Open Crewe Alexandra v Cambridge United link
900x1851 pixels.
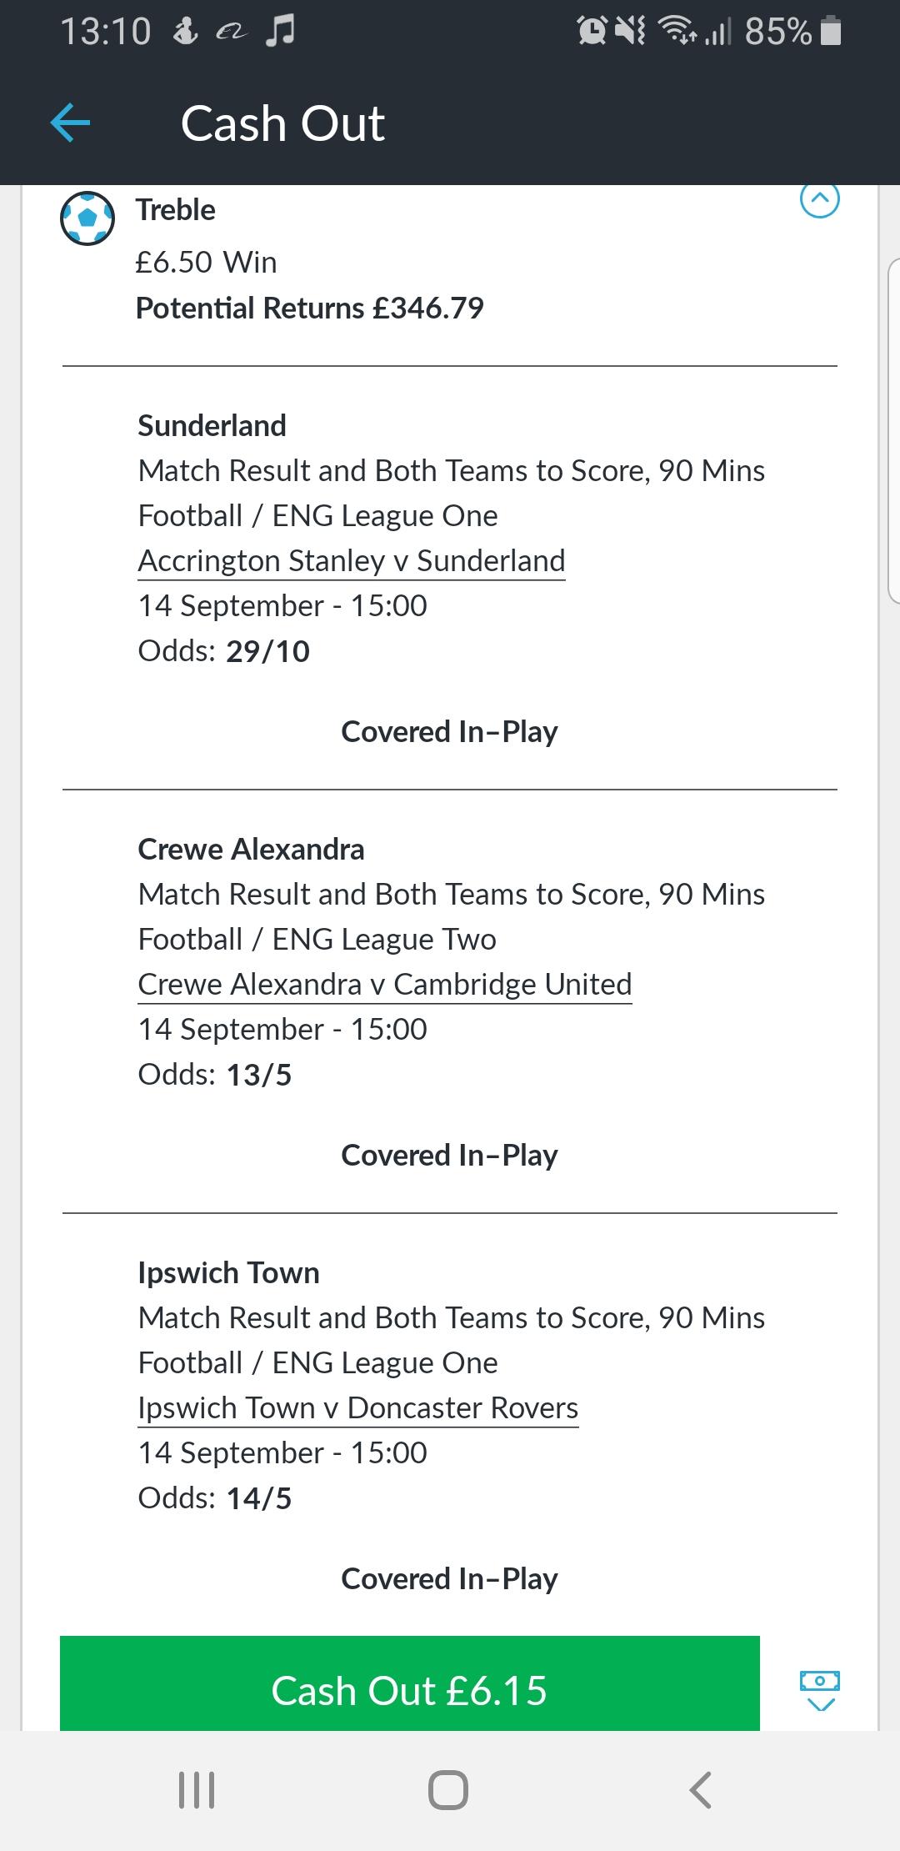click(384, 985)
